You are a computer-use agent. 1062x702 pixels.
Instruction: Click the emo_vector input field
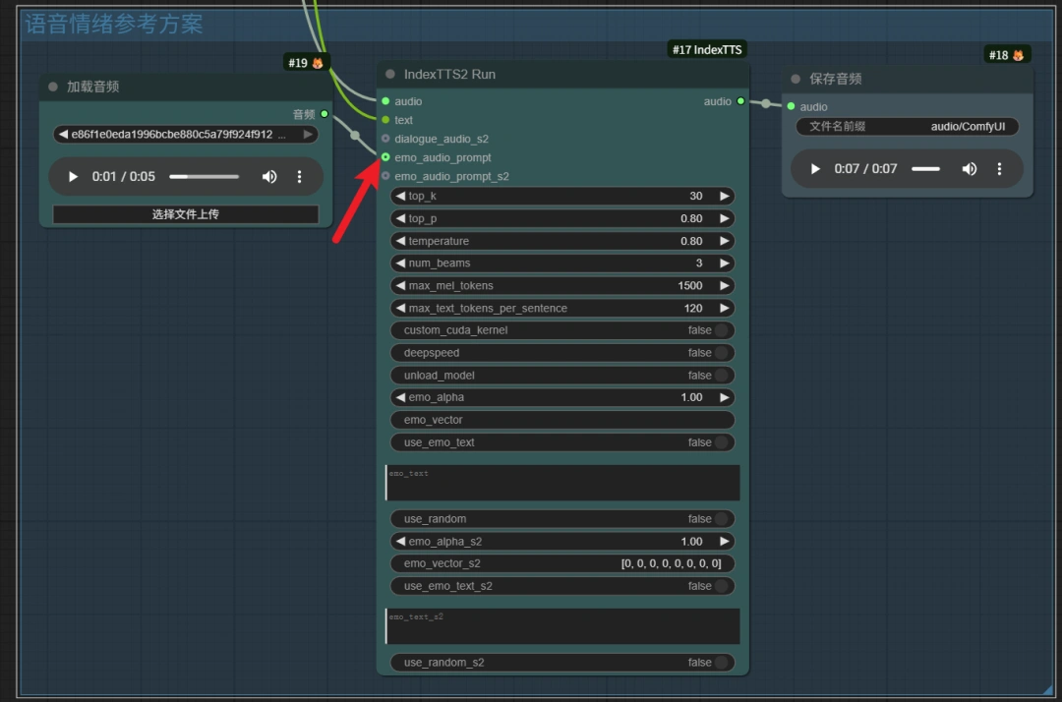click(562, 420)
